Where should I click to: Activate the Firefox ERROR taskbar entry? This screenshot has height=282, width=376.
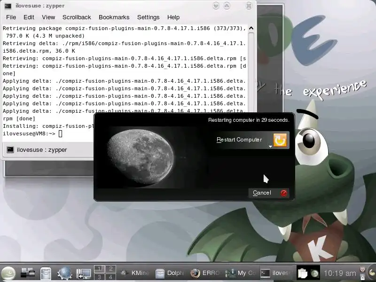[x=205, y=273]
